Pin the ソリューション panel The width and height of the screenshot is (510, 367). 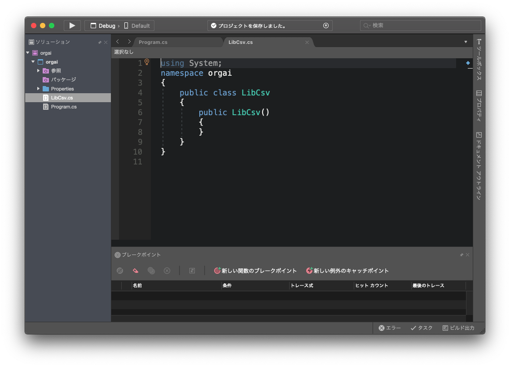[100, 42]
